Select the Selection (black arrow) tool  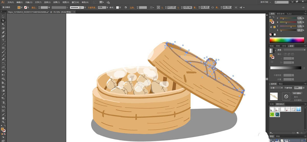tap(3, 17)
